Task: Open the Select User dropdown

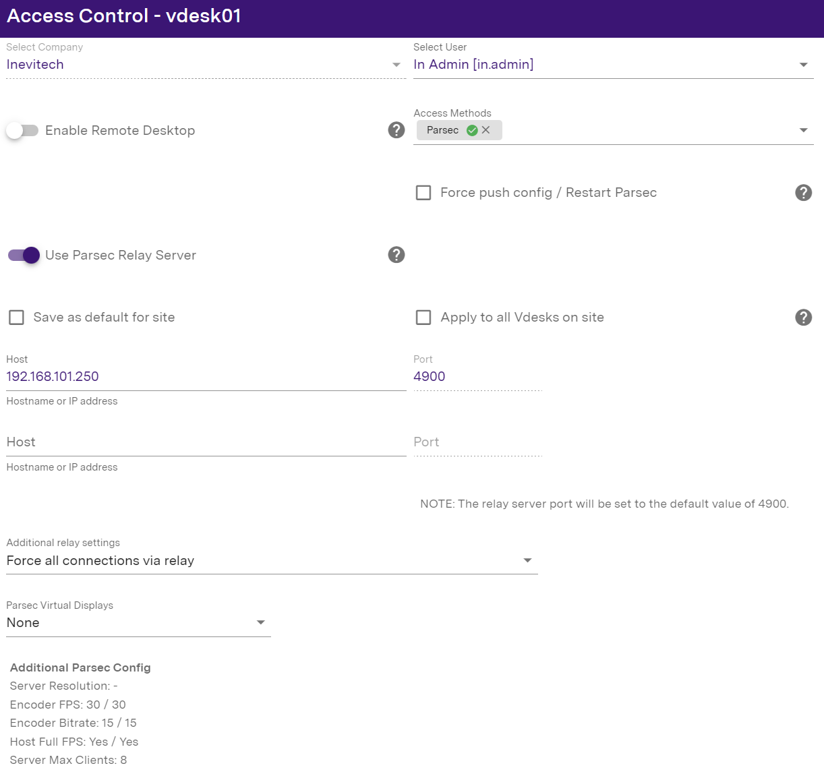Action: [803, 65]
